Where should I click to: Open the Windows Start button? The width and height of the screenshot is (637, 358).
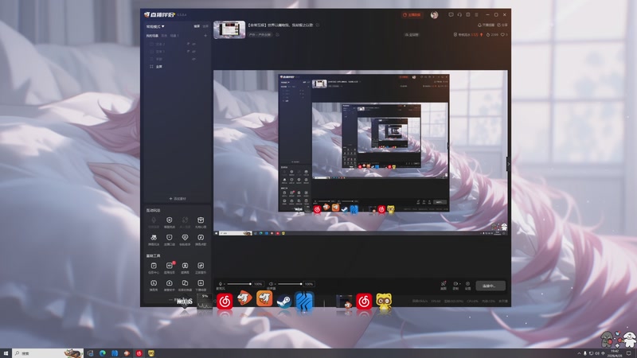click(6, 353)
